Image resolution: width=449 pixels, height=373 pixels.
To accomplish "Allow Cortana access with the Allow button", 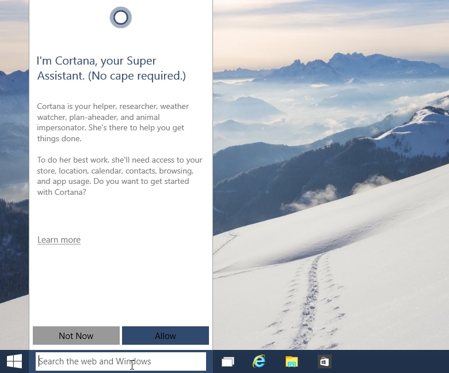I will (x=165, y=336).
